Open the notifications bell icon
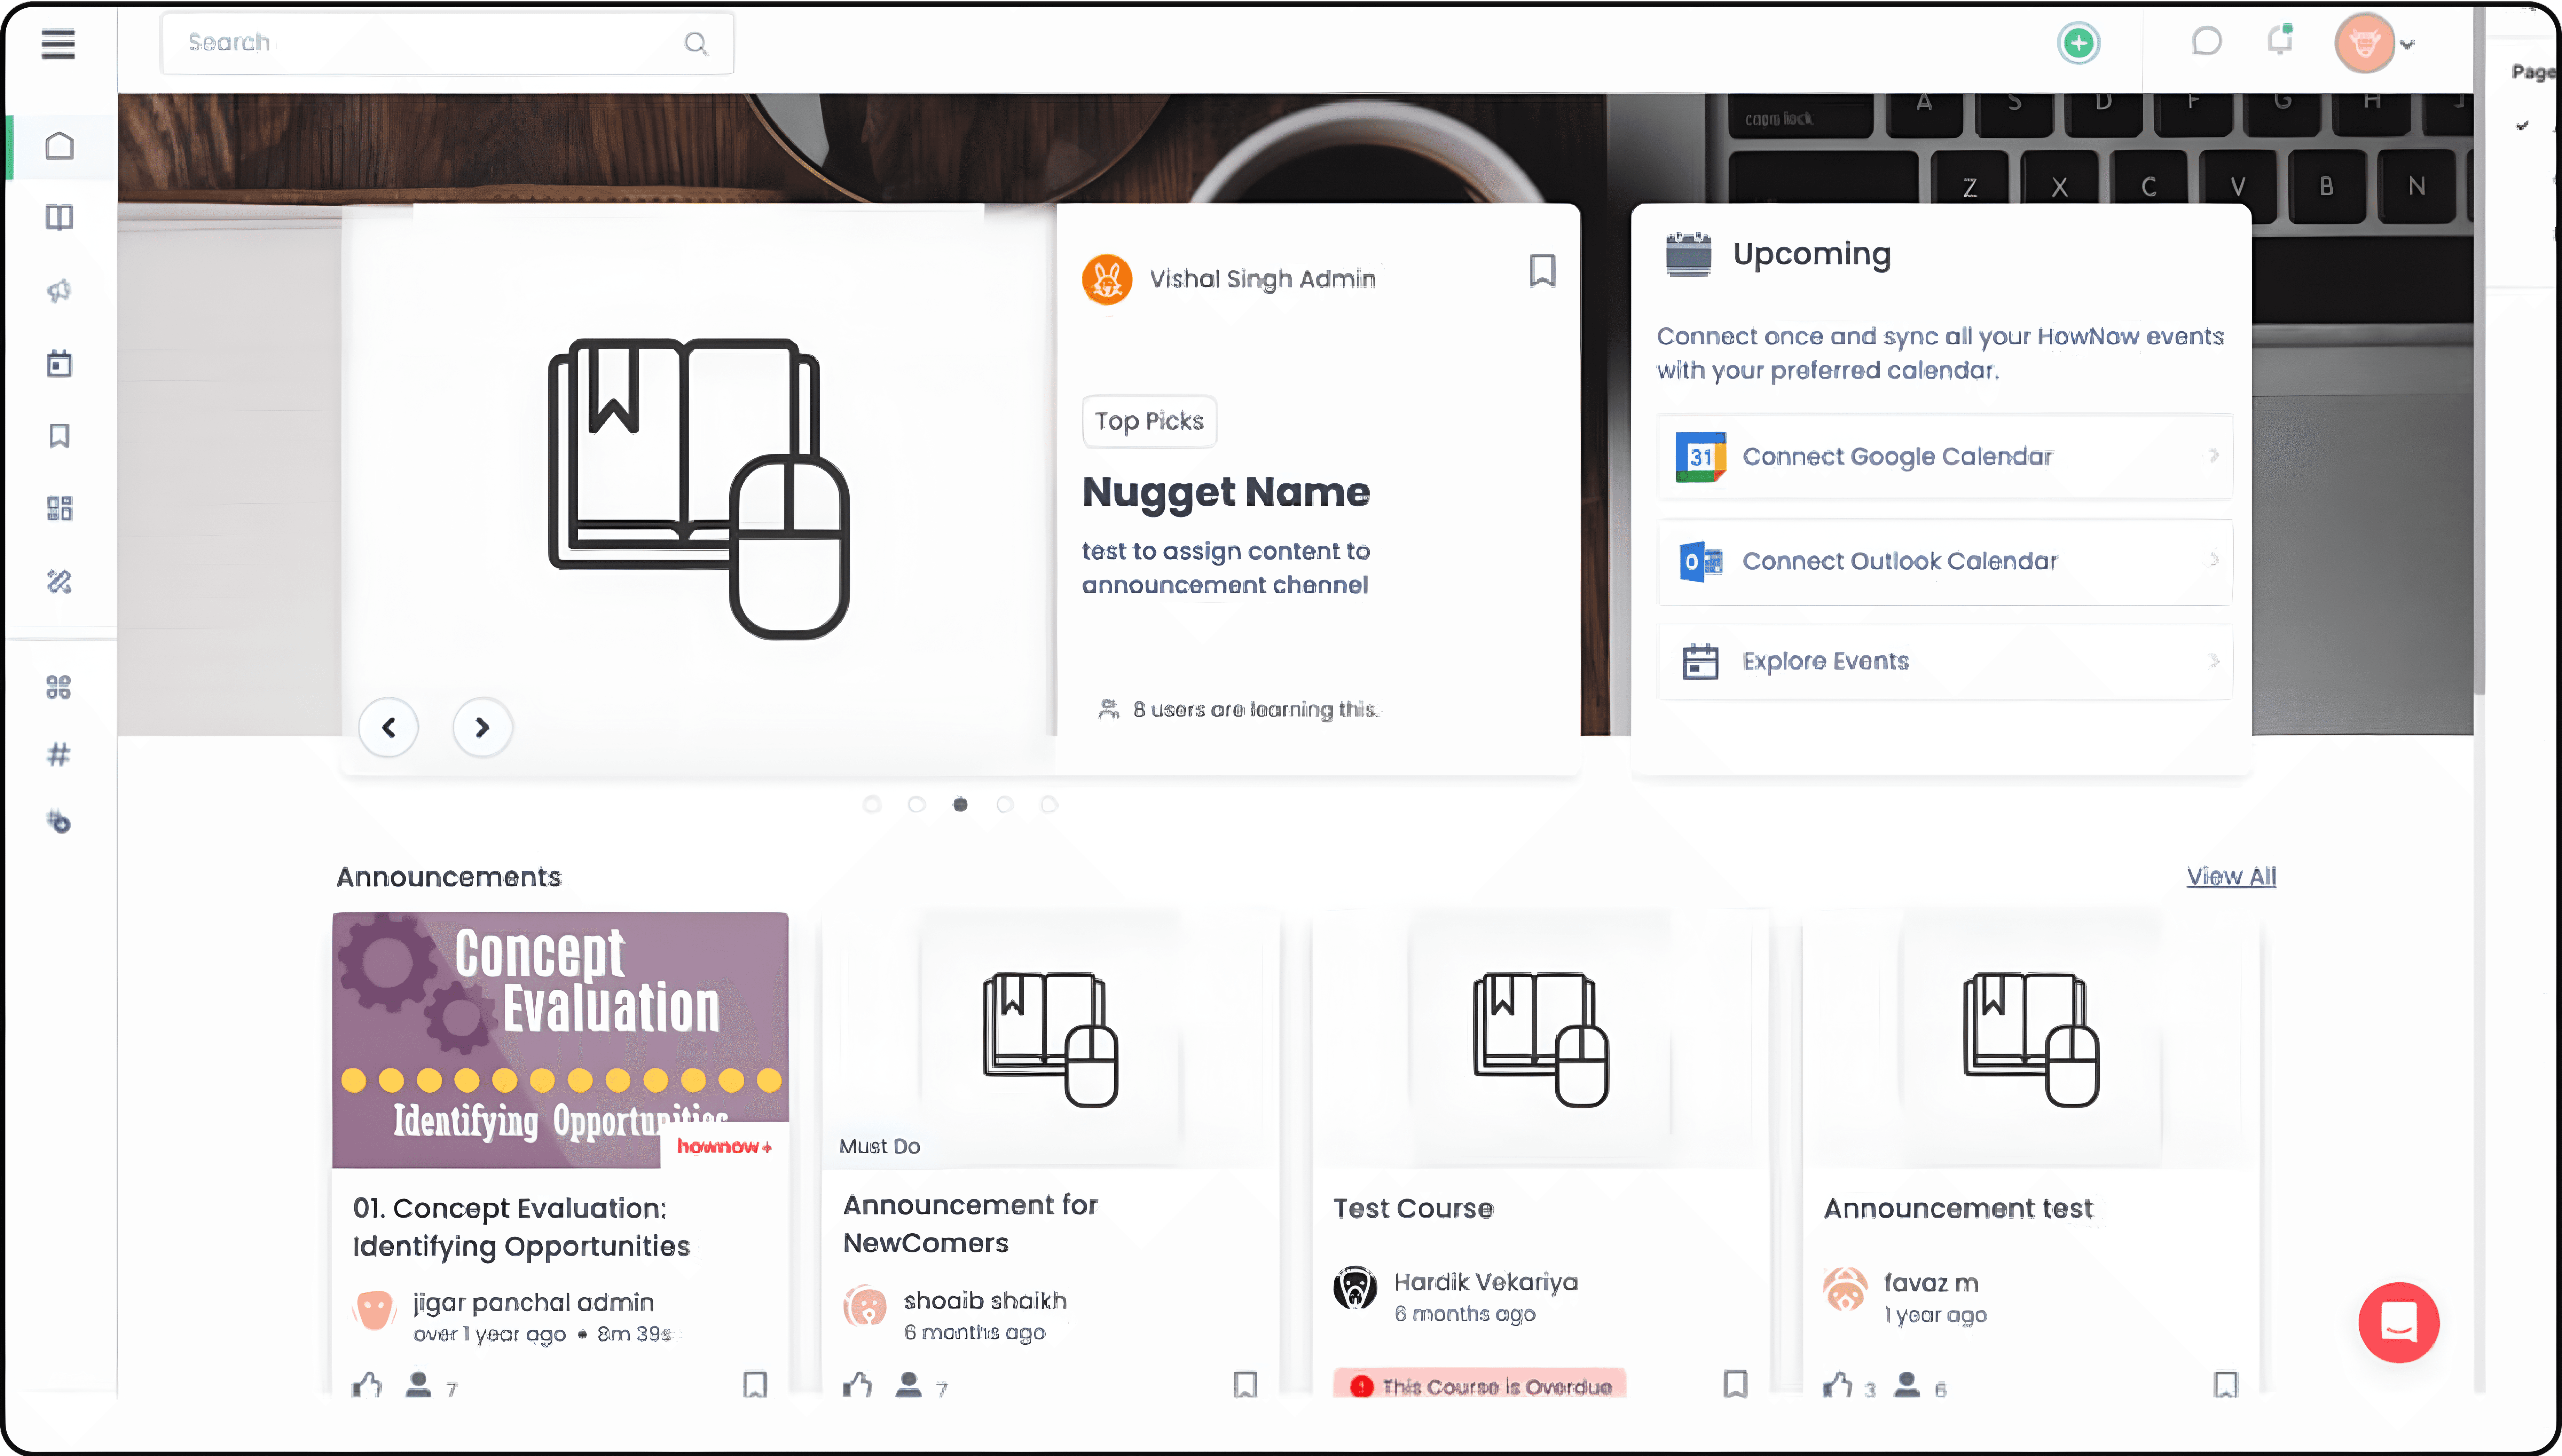The image size is (2562, 1456). (x=2280, y=41)
